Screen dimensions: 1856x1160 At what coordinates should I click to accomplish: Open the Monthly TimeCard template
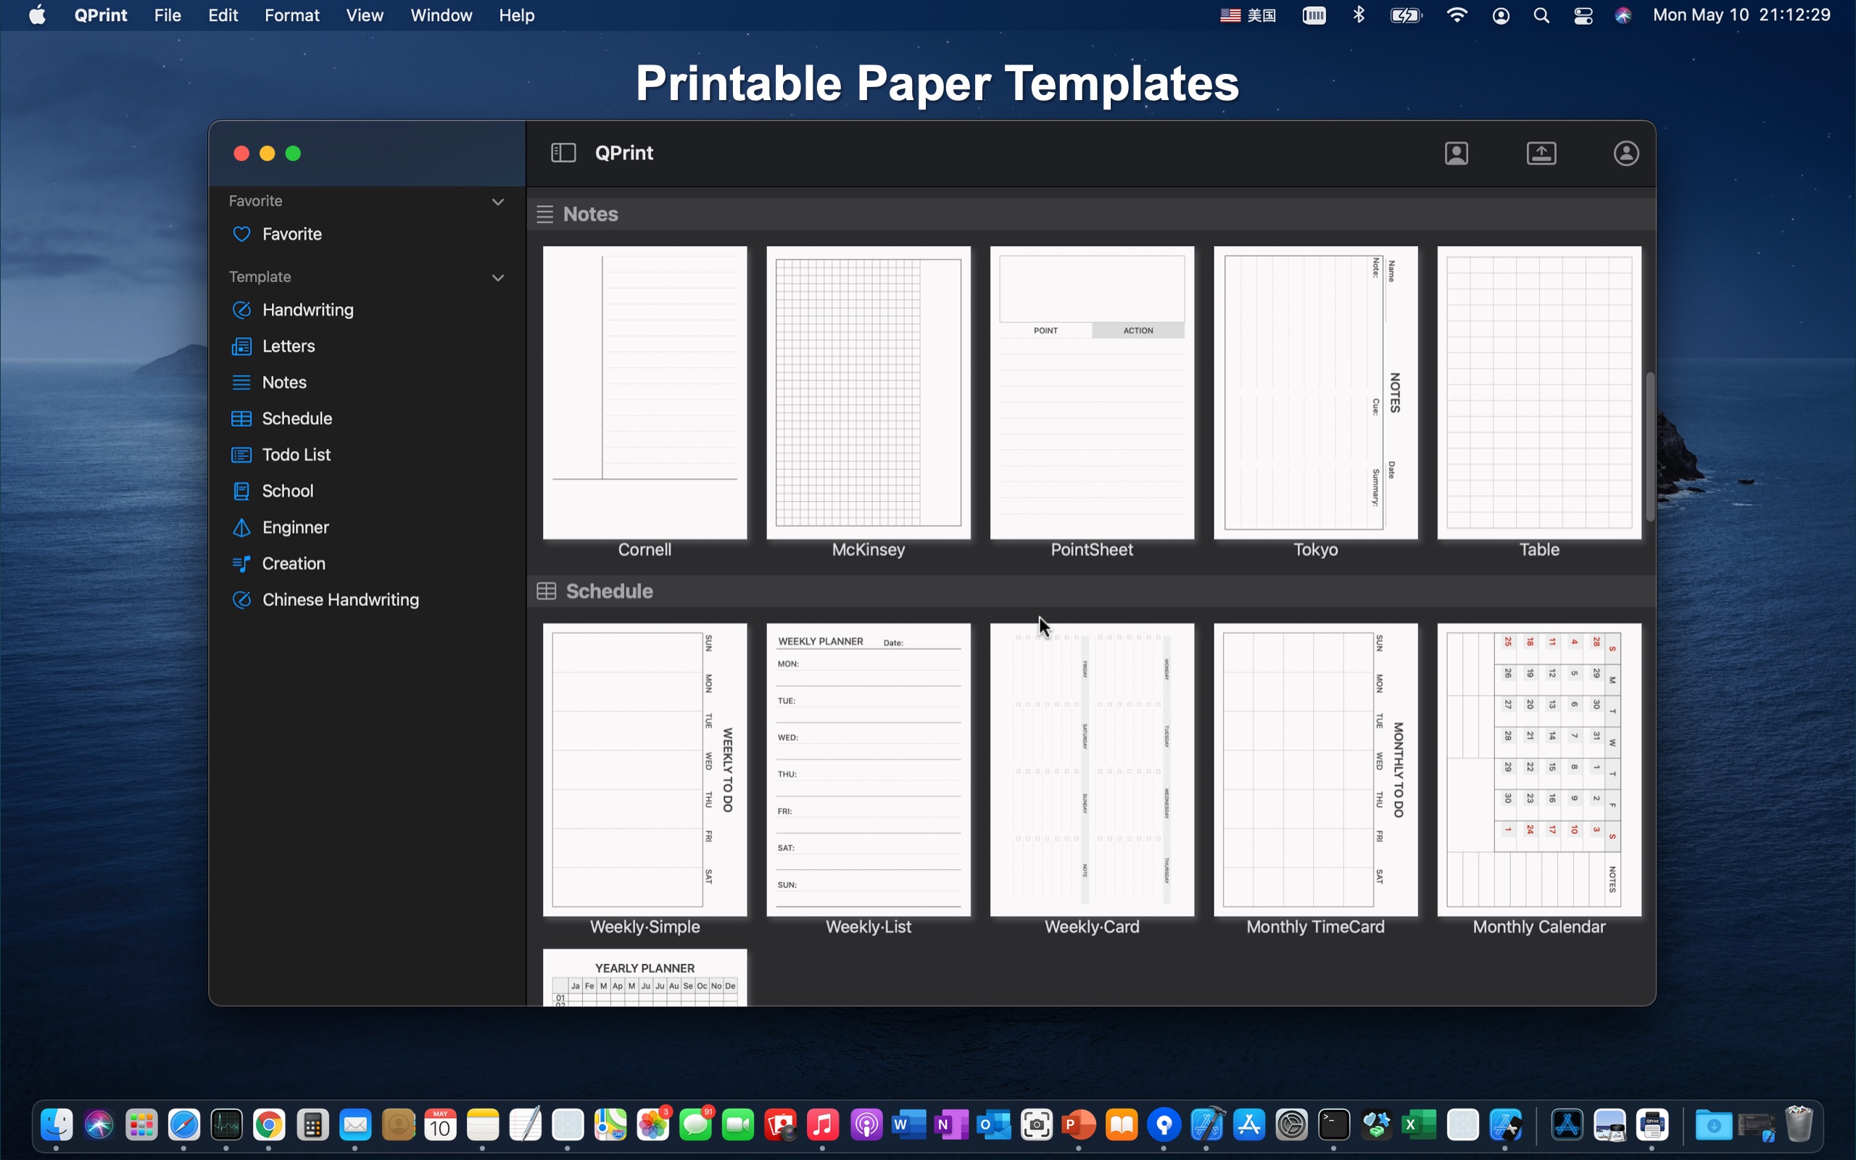coord(1315,769)
